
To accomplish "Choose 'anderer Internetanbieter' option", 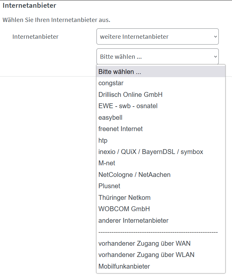I will pos(161,221).
